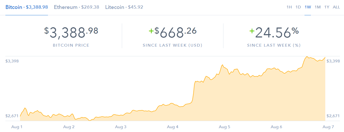Switch to the Bitcoin price tab
344x132 pixels.
point(27,7)
